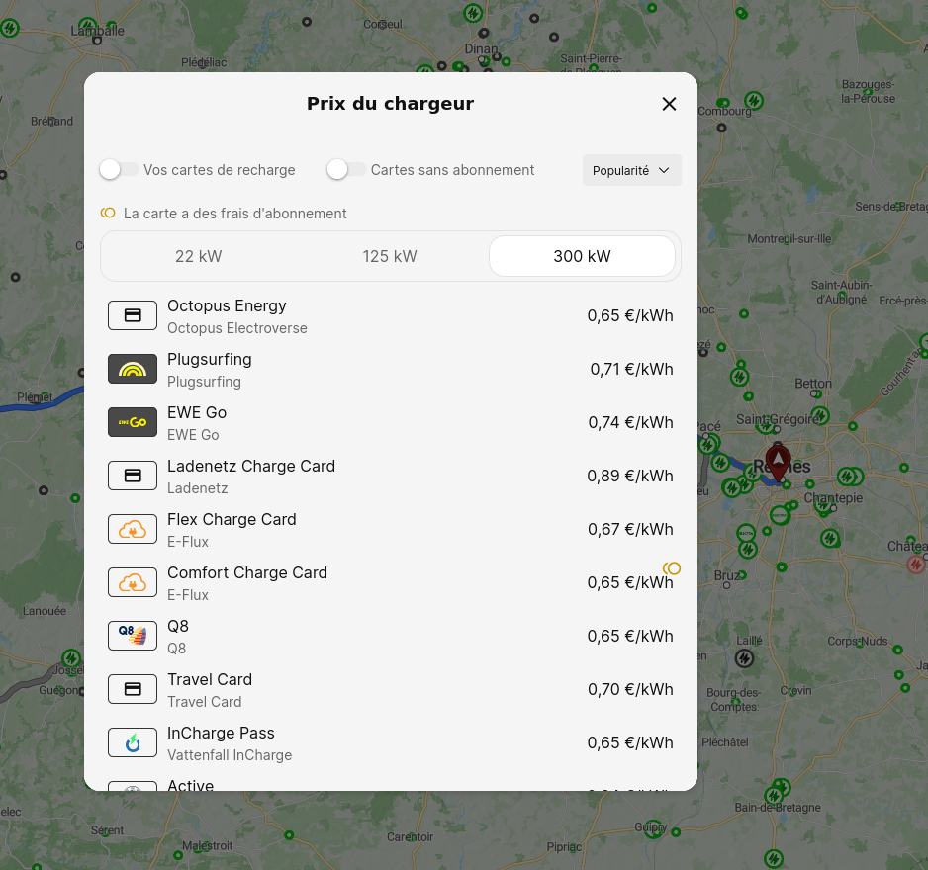The image size is (928, 870).
Task: Enable the 'Vos cartes de recharge' toggle
Action: (x=119, y=170)
